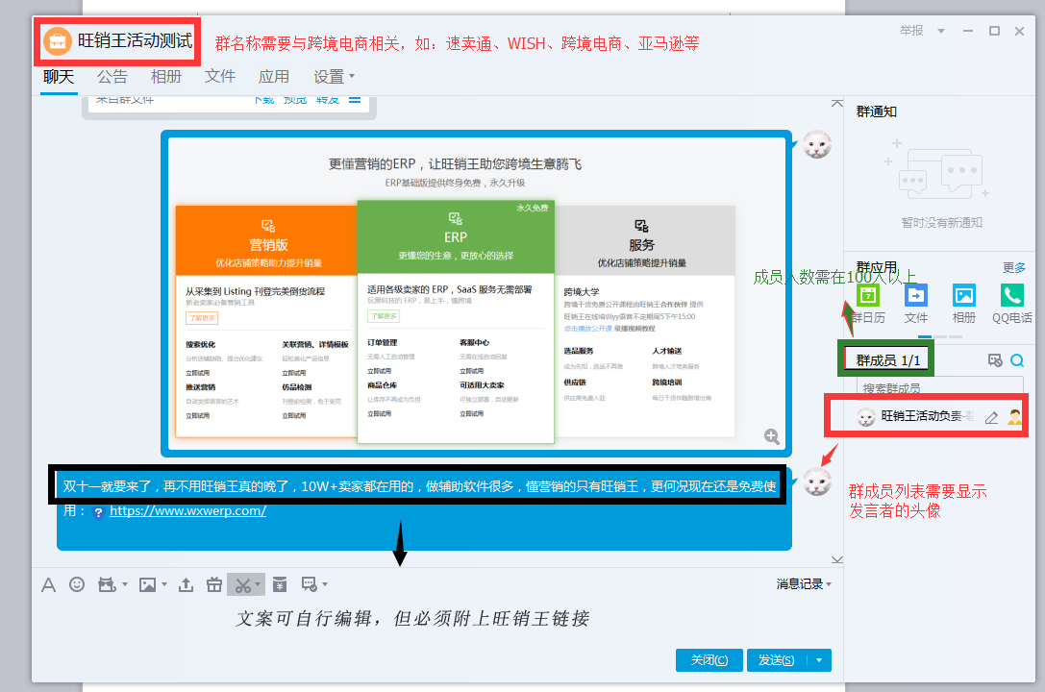Click the cat avatar beside the text message
The width and height of the screenshot is (1045, 692).
pos(816,482)
